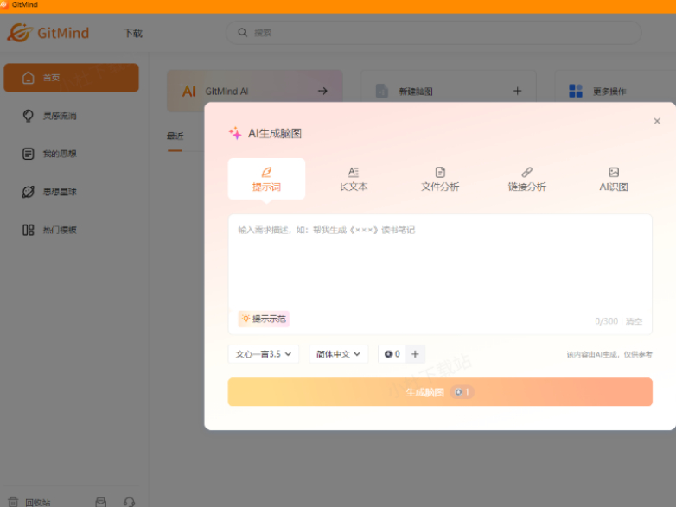
Task: Focus the 搜索 search field
Action: 433,33
